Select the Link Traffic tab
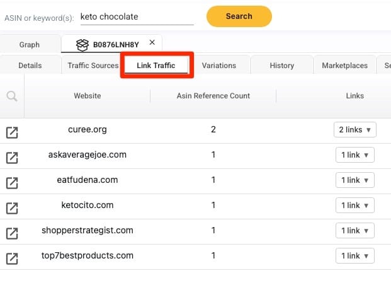This screenshot has width=391, height=285. (156, 66)
